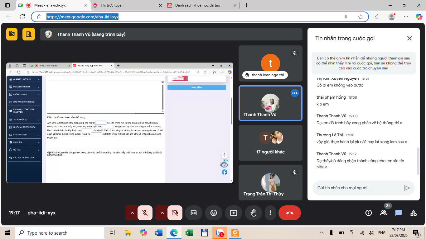The height and width of the screenshot is (239, 426).
Task: Expand video settings chevron beside camera
Action: pyautogui.click(x=162, y=213)
